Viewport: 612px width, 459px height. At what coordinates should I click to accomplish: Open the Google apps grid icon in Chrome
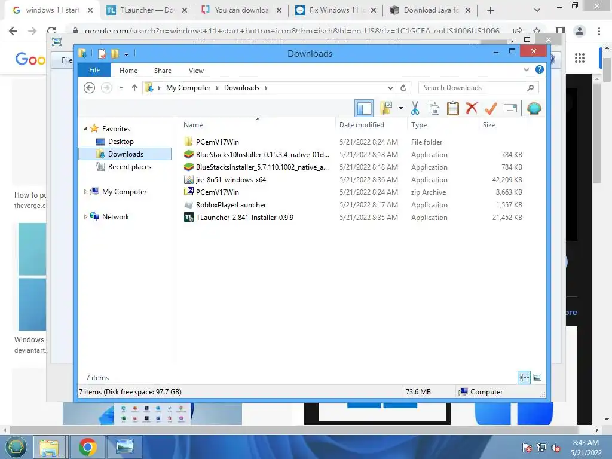coord(580,58)
